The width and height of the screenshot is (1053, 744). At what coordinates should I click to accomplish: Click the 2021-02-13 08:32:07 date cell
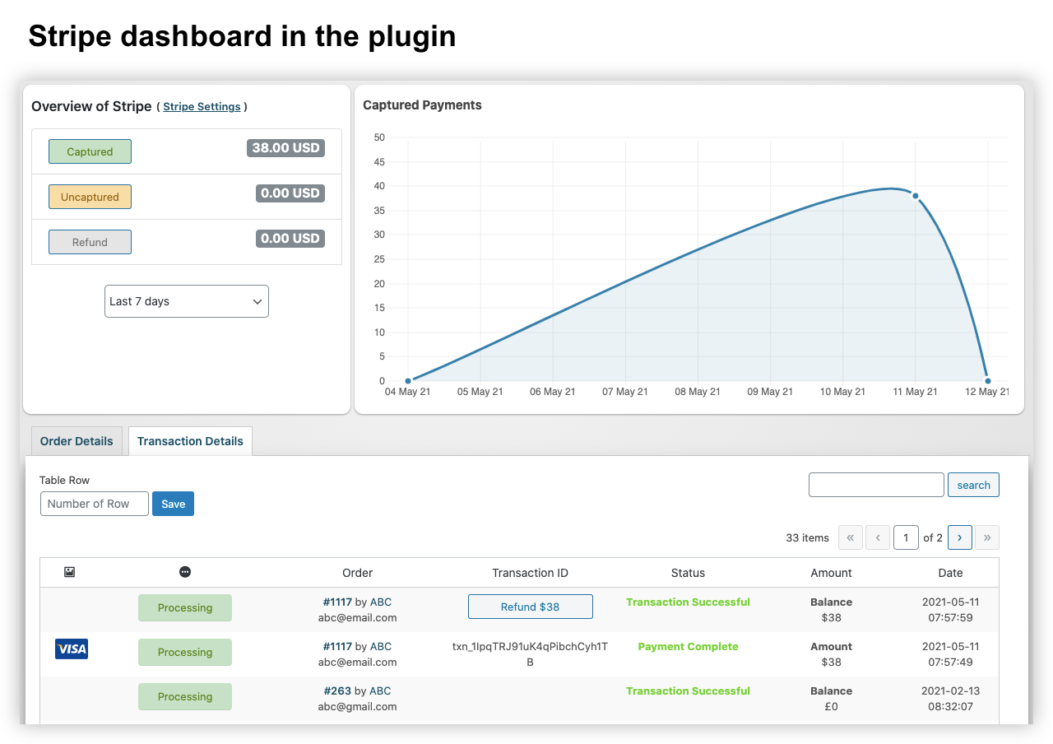[x=951, y=699]
